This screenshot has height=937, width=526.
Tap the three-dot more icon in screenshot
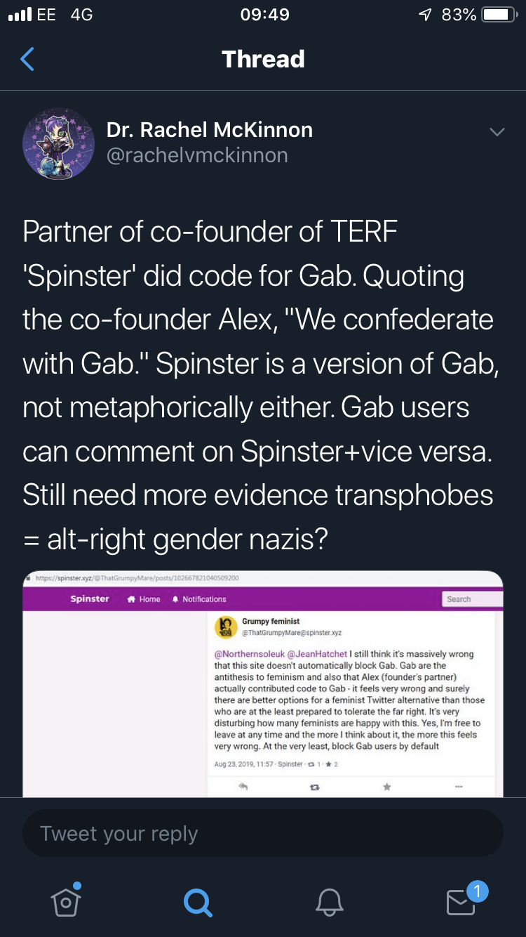pos(459,787)
